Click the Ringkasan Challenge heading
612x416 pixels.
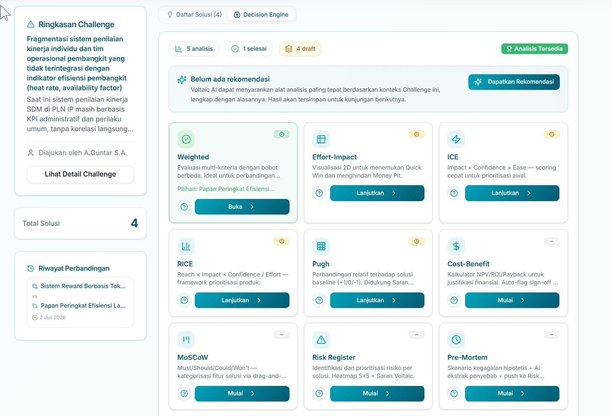click(76, 25)
